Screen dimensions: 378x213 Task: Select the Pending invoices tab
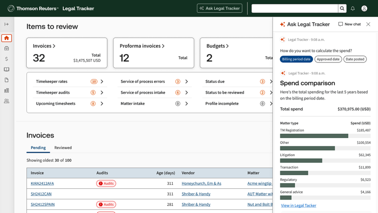click(x=38, y=148)
